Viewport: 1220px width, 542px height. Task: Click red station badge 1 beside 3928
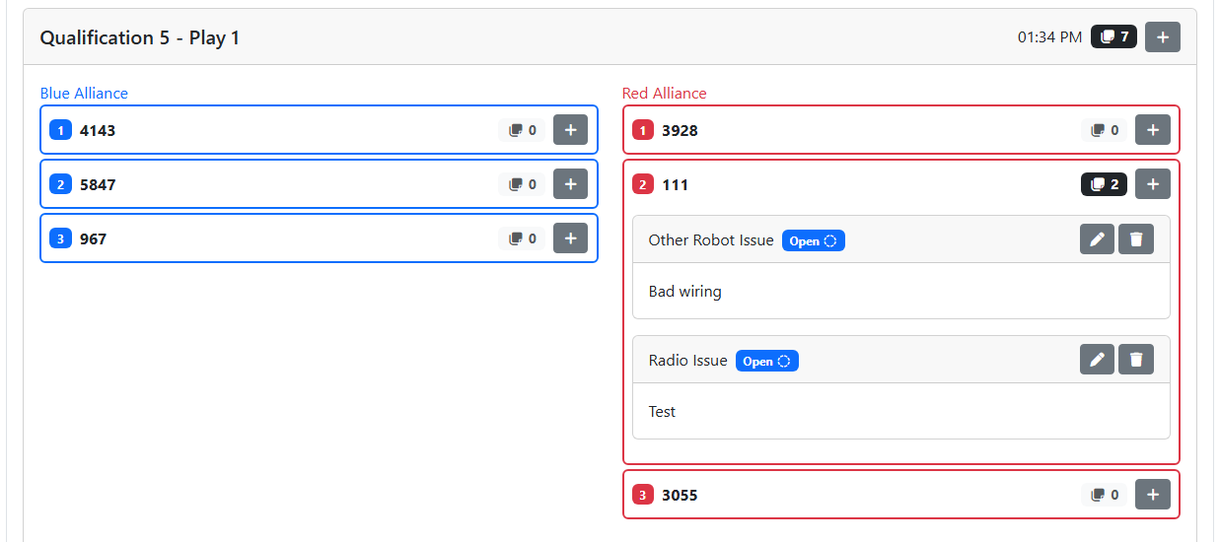tap(642, 130)
